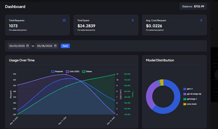Viewport: 218px width, 129px height.
Task: Click the gpt-4.1 blue legend swatch
Action: tap(185, 89)
